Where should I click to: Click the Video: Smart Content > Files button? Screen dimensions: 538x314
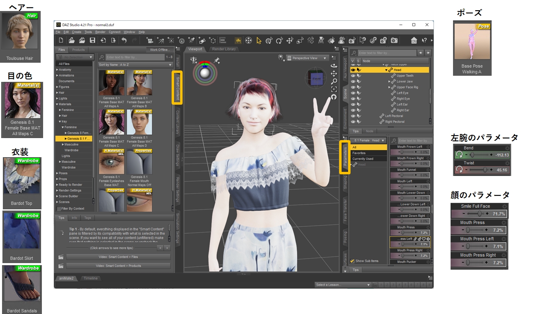[118, 257]
